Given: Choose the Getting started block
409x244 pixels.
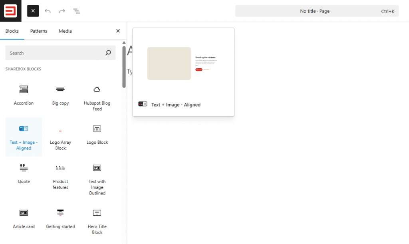Looking at the screenshot, I should coord(60,221).
